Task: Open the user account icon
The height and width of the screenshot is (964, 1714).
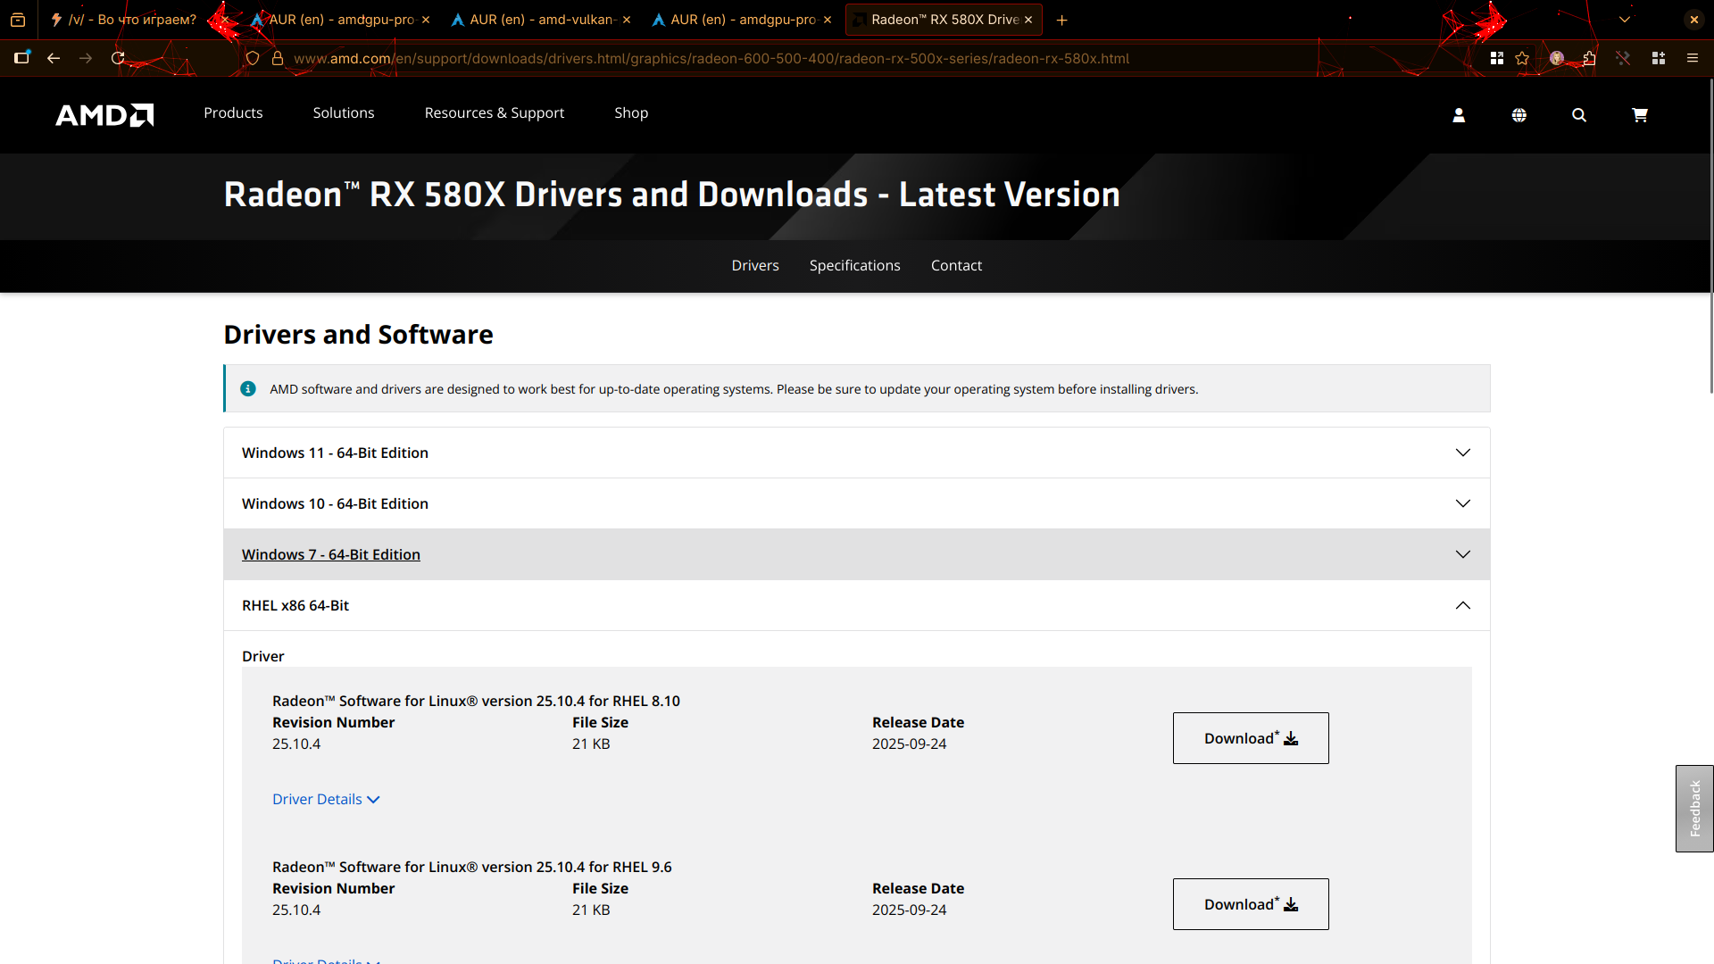Action: point(1459,115)
